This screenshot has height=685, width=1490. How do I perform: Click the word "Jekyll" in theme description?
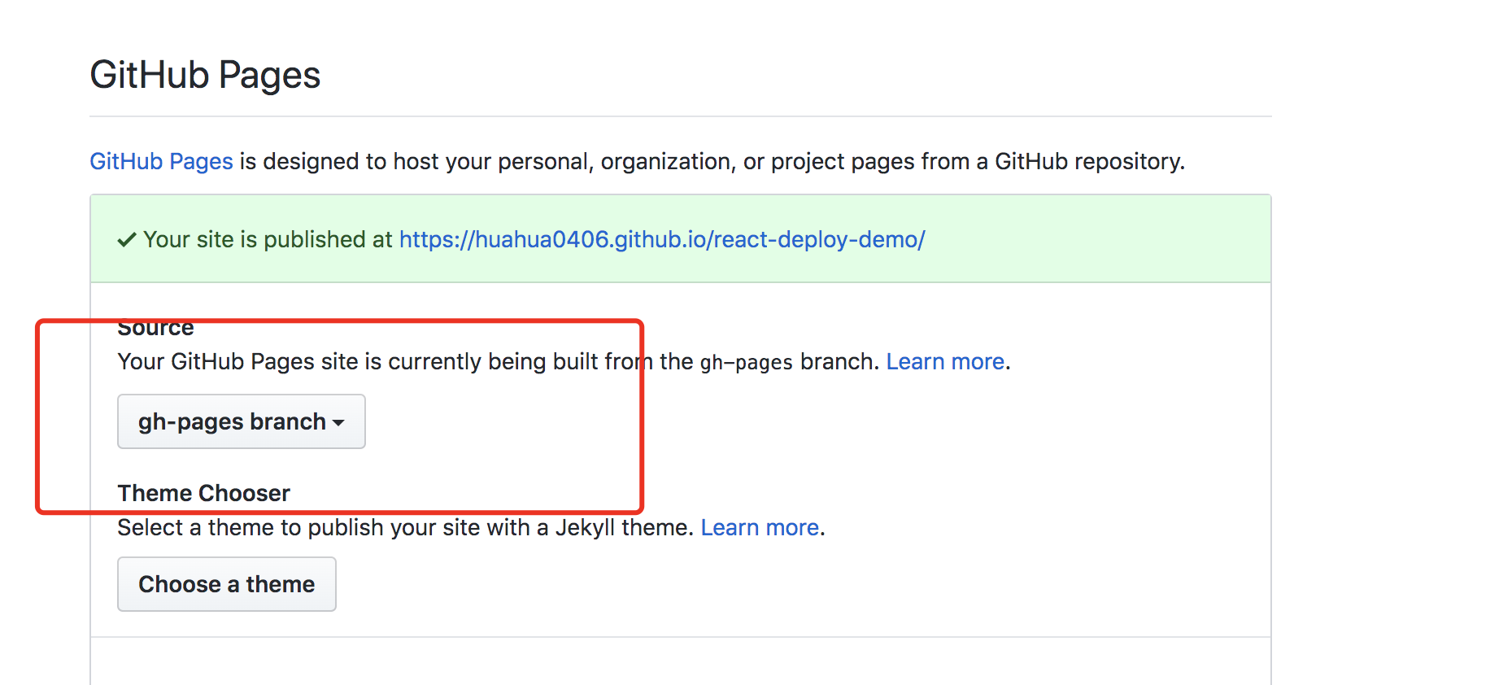click(586, 527)
